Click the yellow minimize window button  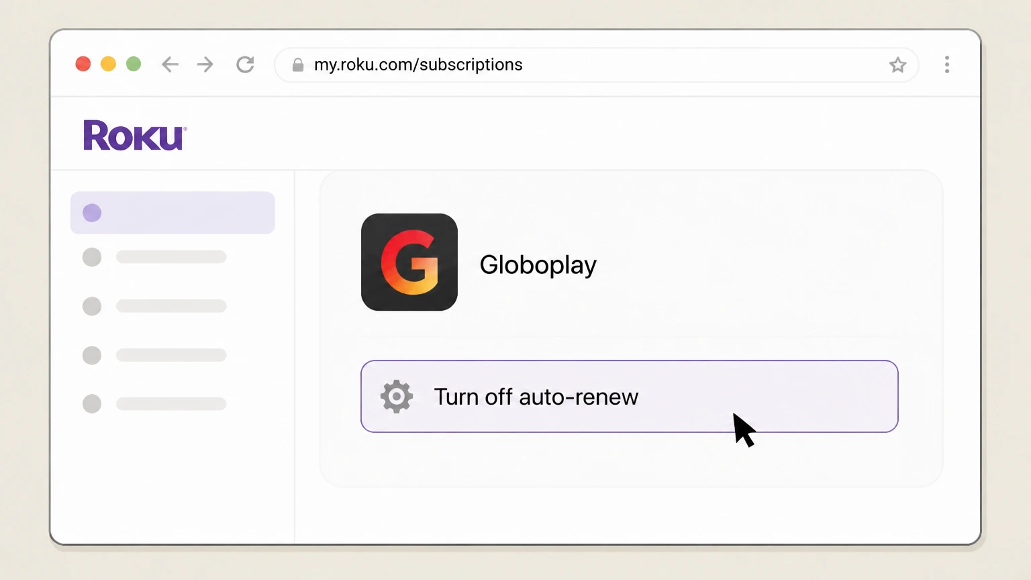coord(108,64)
